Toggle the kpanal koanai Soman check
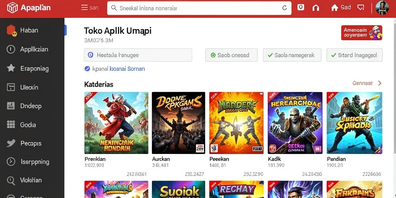Viewport: 396px width, 198px height. 87,68
